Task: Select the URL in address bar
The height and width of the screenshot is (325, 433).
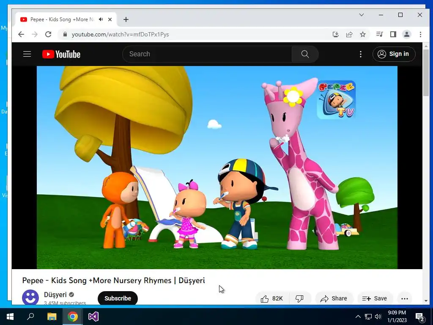Action: tap(120, 34)
